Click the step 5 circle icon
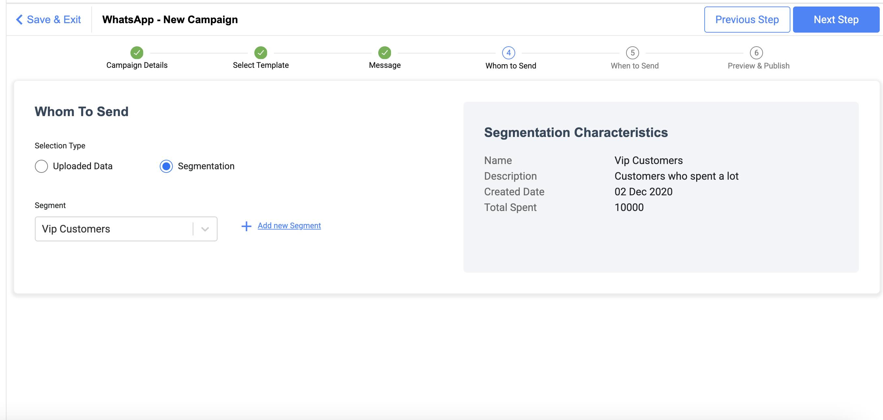Screen dimensions: 883x420 click(x=633, y=53)
